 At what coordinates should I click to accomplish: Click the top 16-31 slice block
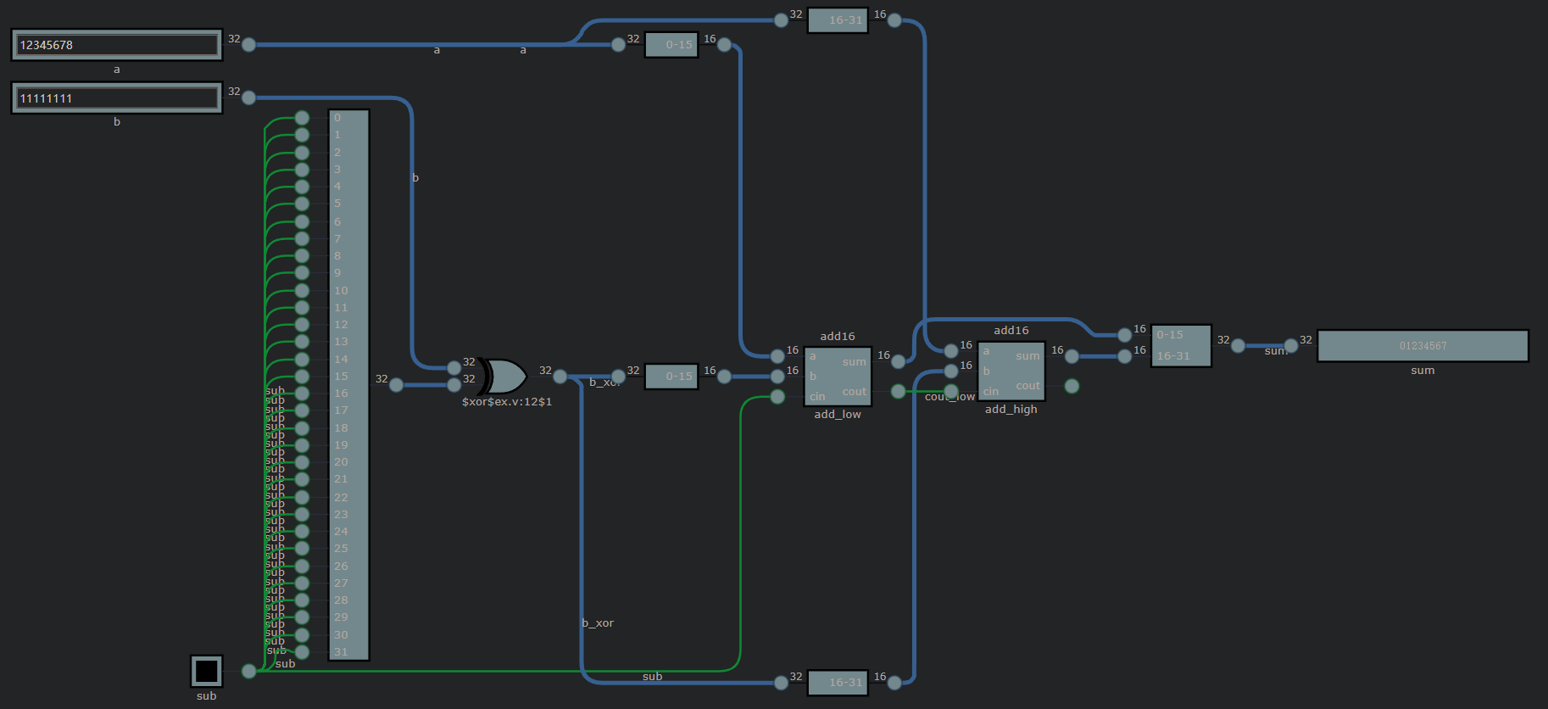pyautogui.click(x=838, y=20)
